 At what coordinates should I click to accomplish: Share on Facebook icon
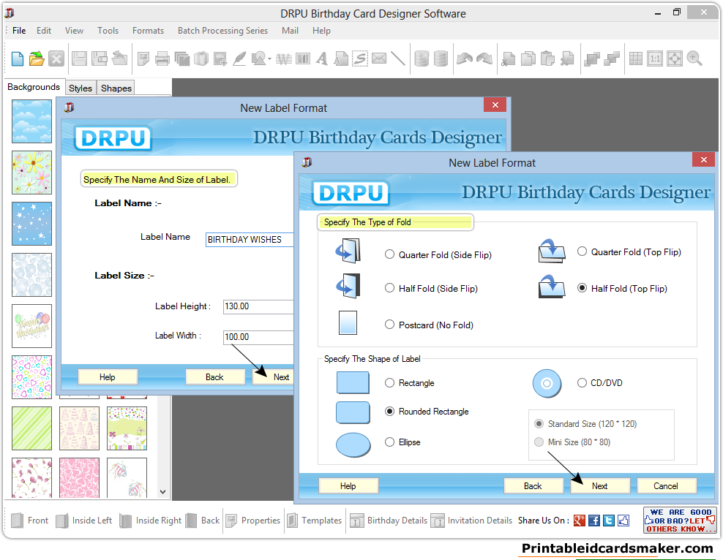tap(594, 521)
